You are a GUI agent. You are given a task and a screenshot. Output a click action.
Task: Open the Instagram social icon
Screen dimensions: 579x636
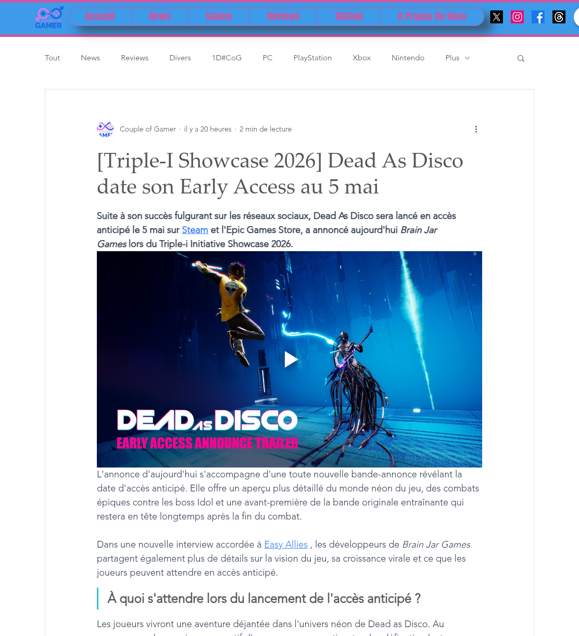click(x=518, y=17)
